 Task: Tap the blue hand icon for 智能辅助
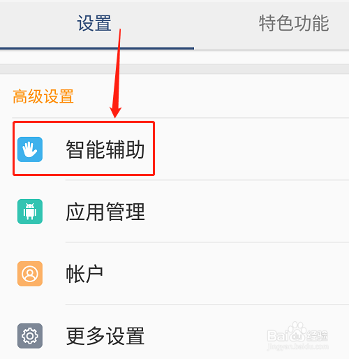[30, 149]
